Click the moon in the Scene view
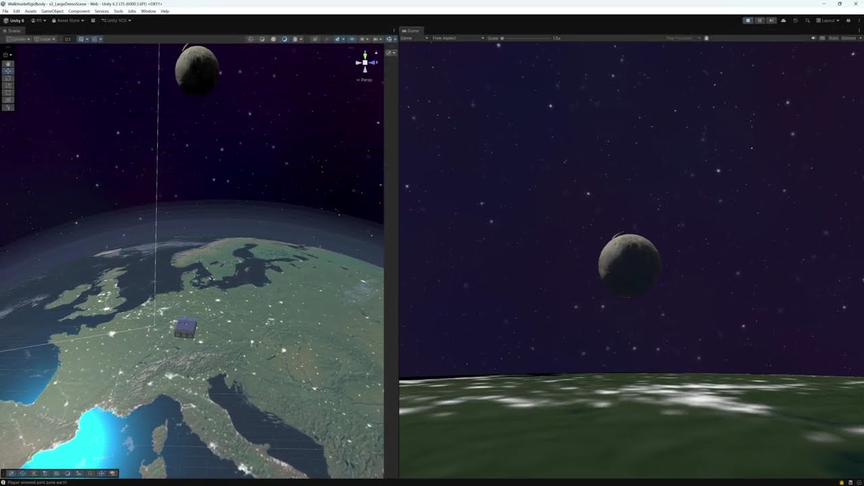 click(197, 70)
